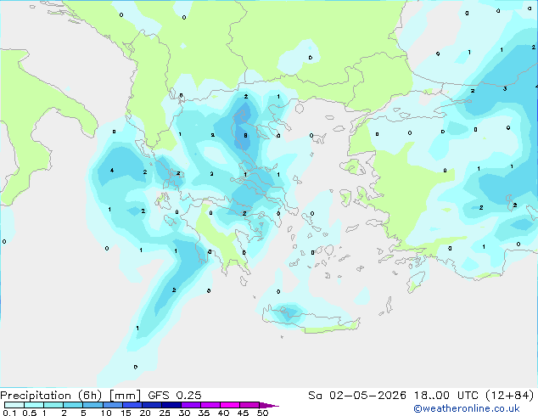
Task: Click the "0.1" legend scale label
Action: point(9,413)
